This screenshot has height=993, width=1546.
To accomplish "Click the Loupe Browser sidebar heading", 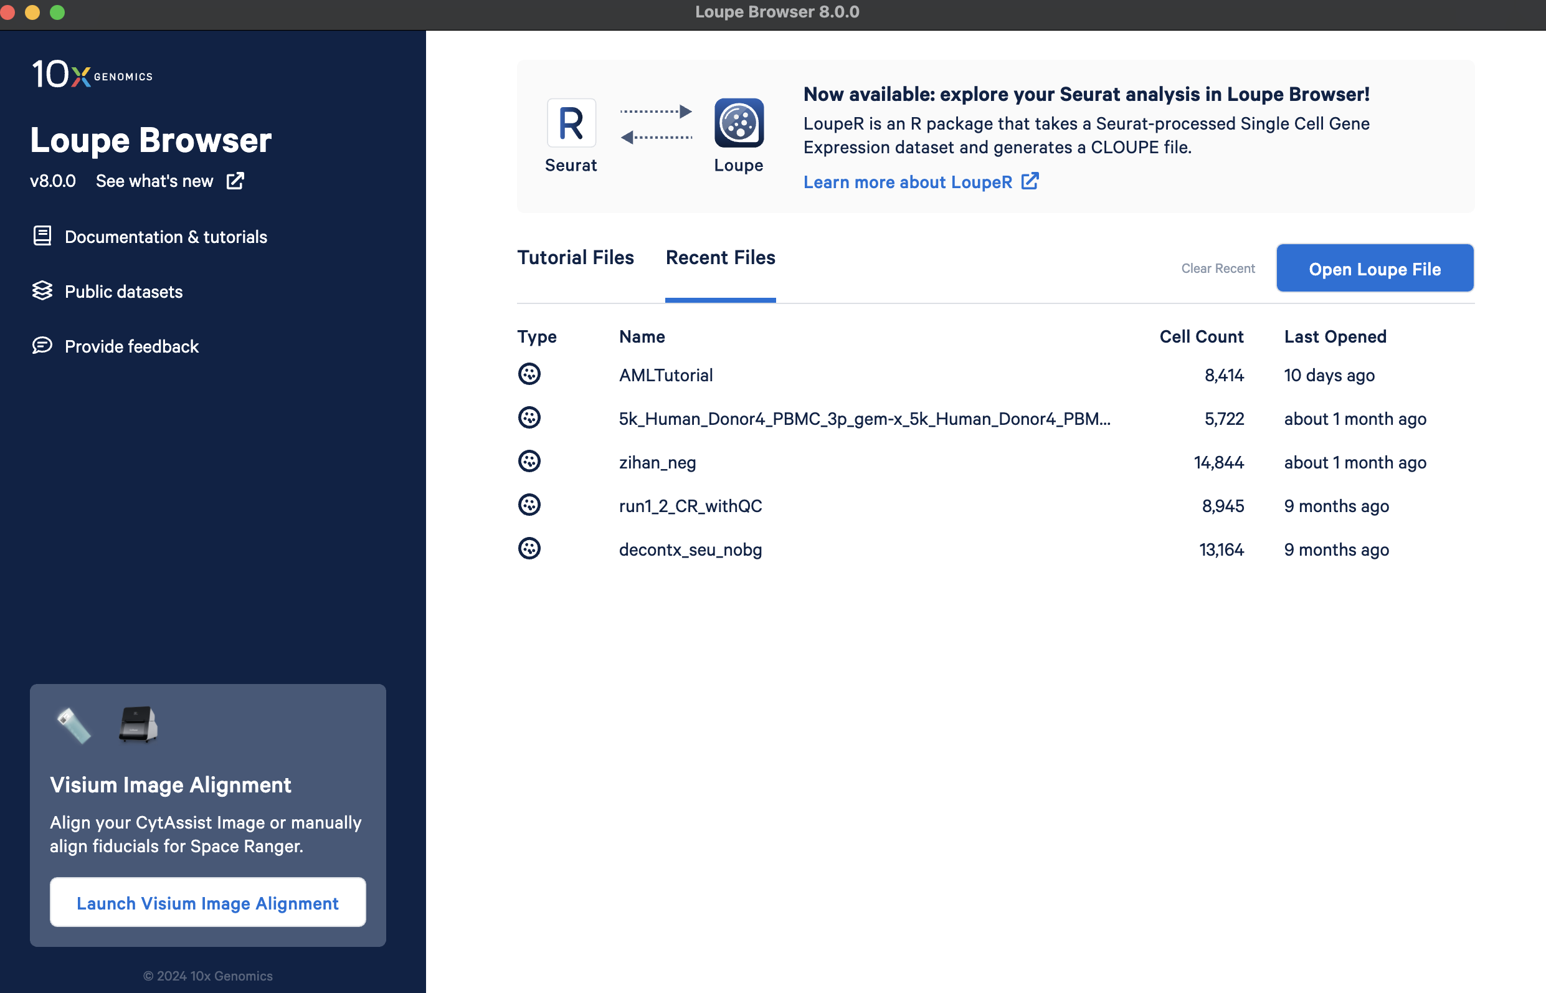I will coord(151,140).
